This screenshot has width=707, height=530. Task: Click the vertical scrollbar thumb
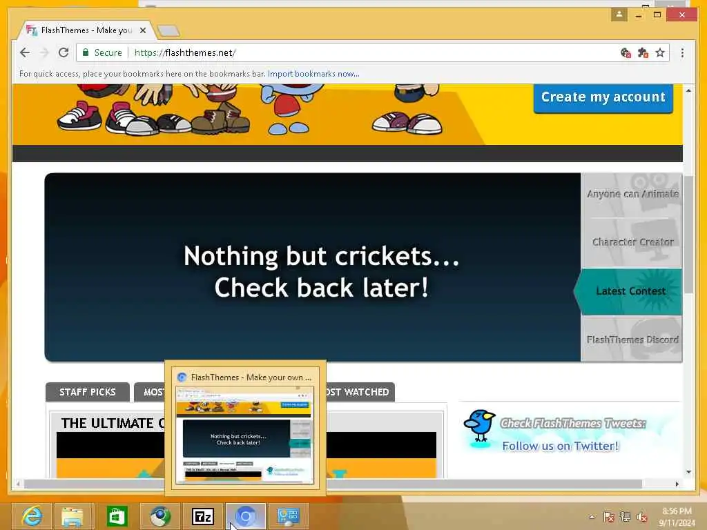688,235
